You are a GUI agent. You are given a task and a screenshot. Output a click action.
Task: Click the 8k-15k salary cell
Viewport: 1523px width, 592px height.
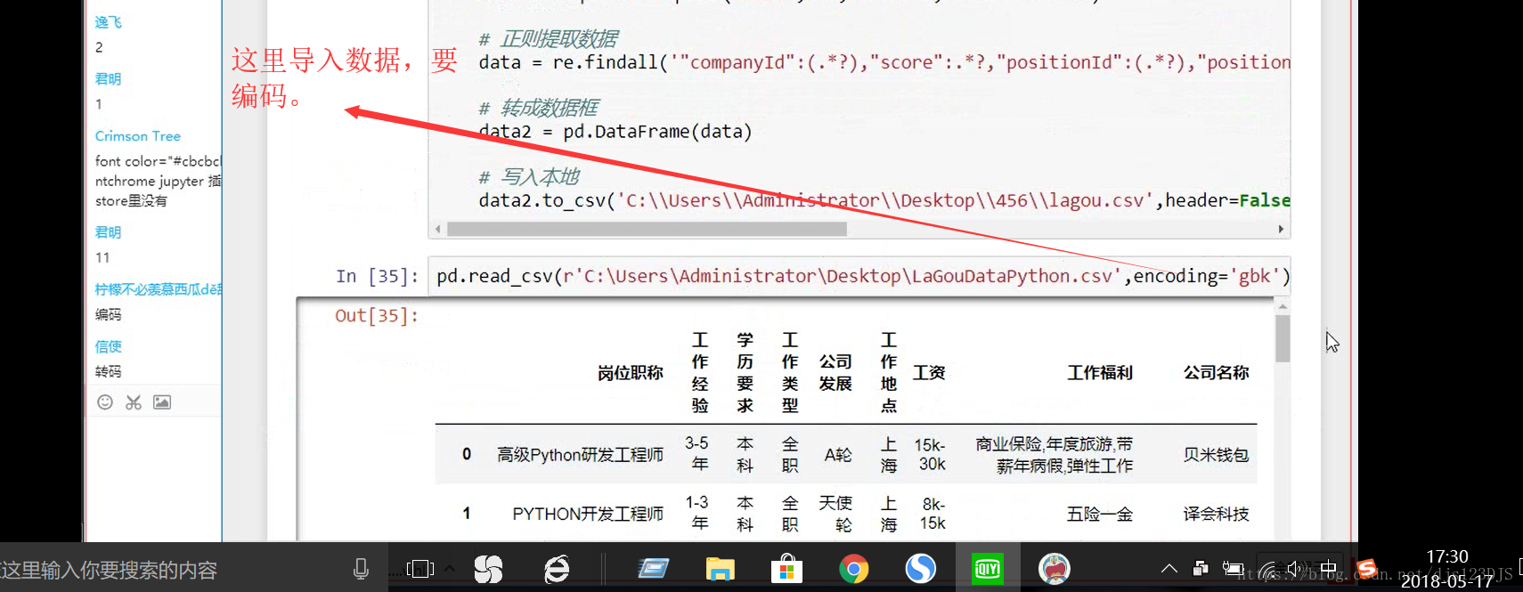click(x=933, y=514)
